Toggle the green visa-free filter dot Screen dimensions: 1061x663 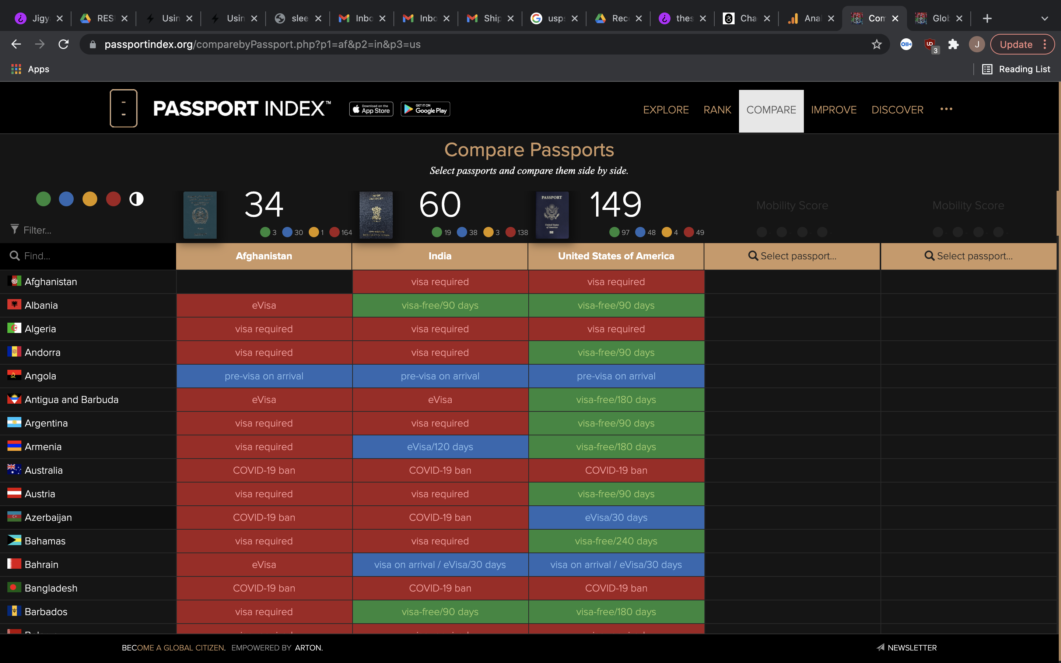[x=43, y=199]
